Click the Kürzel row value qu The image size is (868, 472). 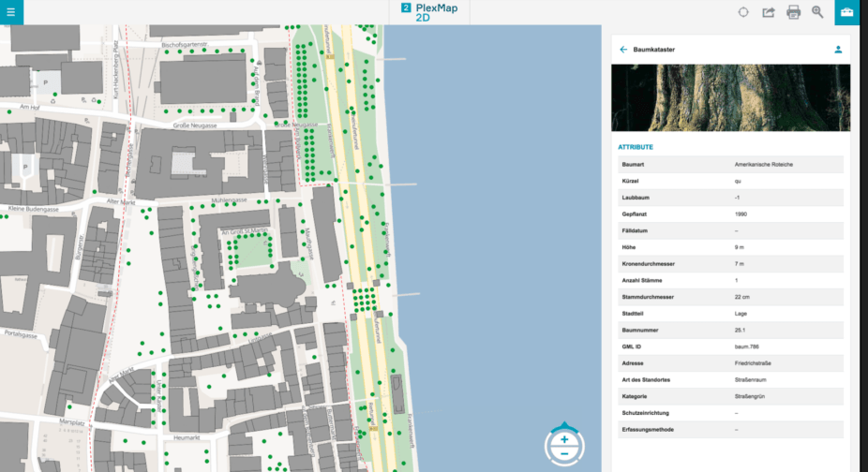pyautogui.click(x=738, y=181)
